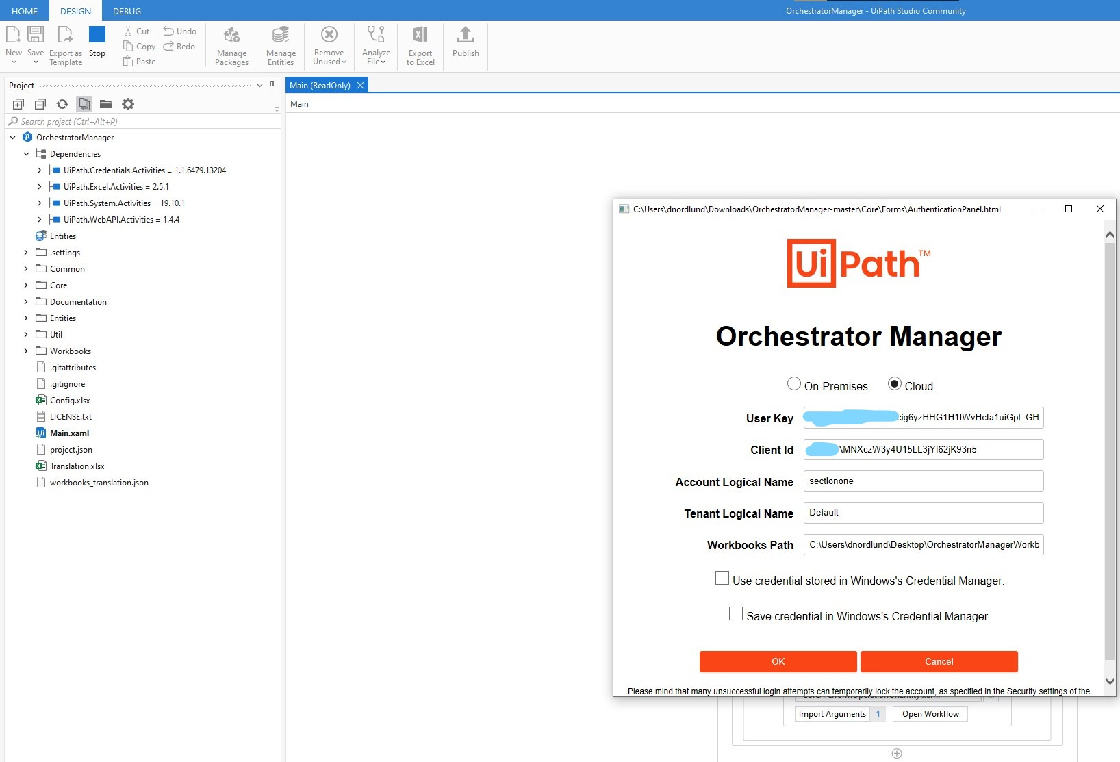
Task: Expand the Documentation folder
Action: (x=27, y=302)
